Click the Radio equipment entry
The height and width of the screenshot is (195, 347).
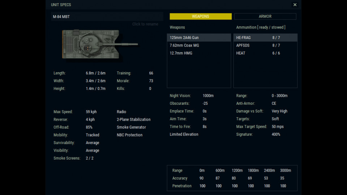[121, 112]
